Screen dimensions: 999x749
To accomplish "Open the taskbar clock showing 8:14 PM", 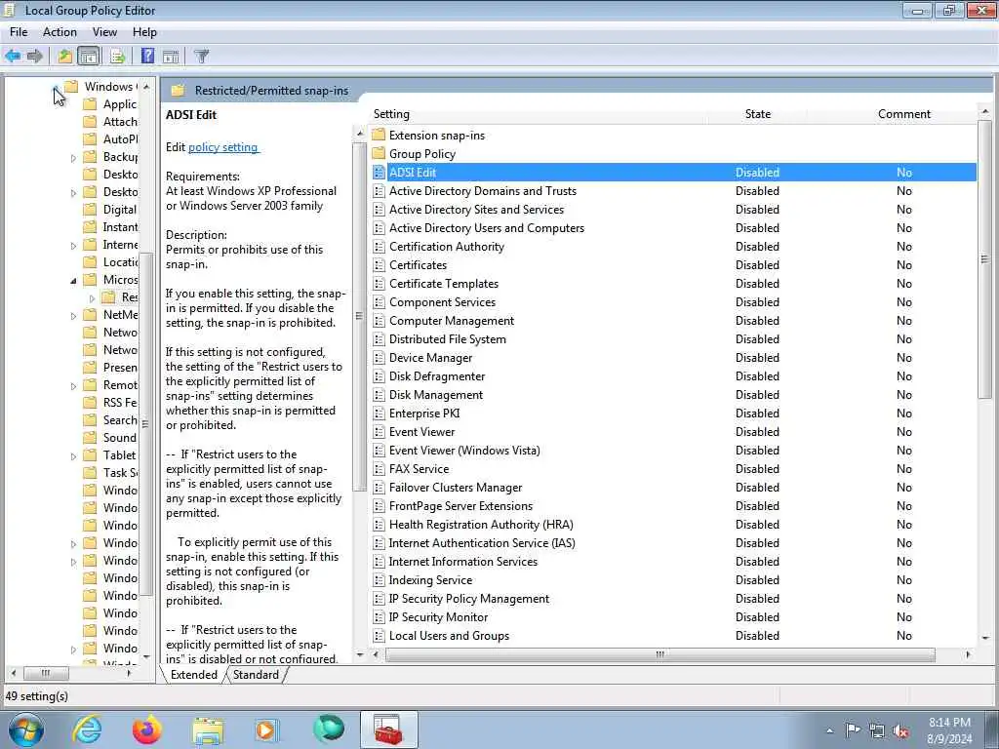I will [x=950, y=730].
